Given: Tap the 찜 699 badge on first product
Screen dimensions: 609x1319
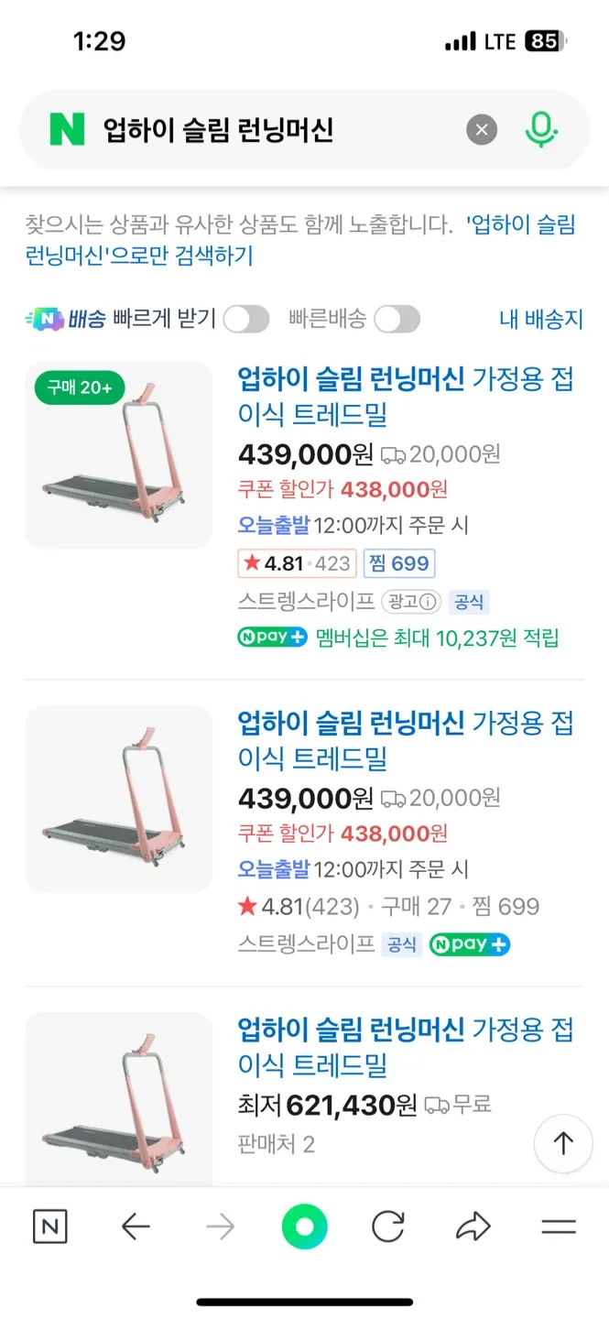Looking at the screenshot, I should tap(399, 563).
